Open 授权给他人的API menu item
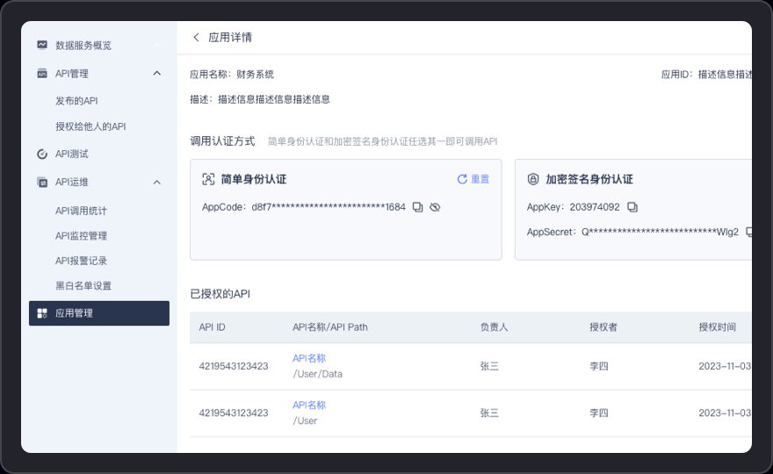This screenshot has height=474, width=773. coord(90,126)
